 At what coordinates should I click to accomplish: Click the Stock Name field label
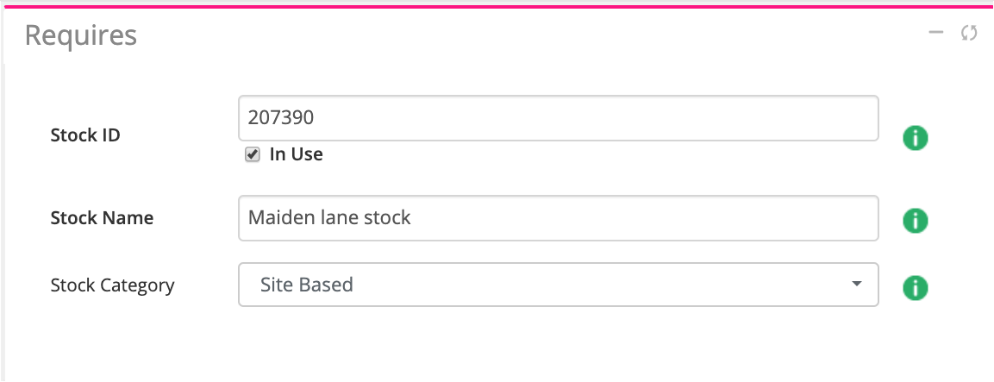point(102,218)
